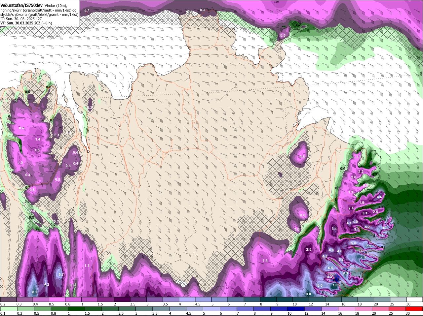Click the 5.2 precipitation value on map
The width and height of the screenshot is (423, 316).
click(x=341, y=259)
